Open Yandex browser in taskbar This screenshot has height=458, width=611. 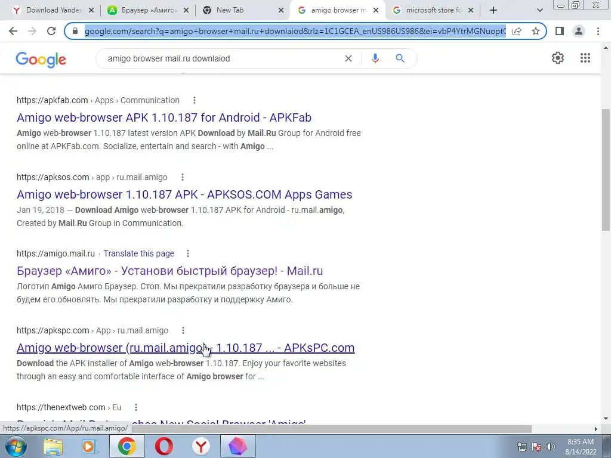point(201,446)
